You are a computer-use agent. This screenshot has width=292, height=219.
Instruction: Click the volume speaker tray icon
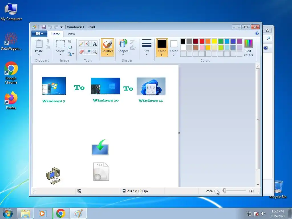263,214
